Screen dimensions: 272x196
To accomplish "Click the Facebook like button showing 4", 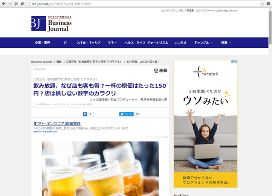I will pyautogui.click(x=88, y=114).
